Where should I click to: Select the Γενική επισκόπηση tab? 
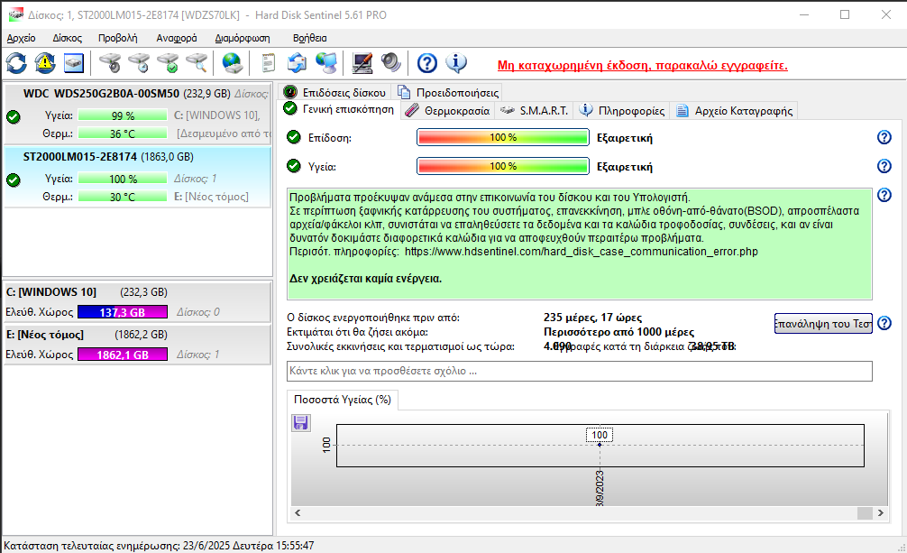click(x=339, y=109)
